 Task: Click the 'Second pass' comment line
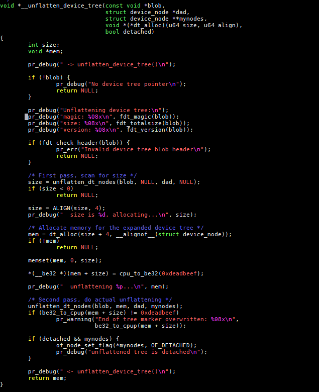[100, 300]
